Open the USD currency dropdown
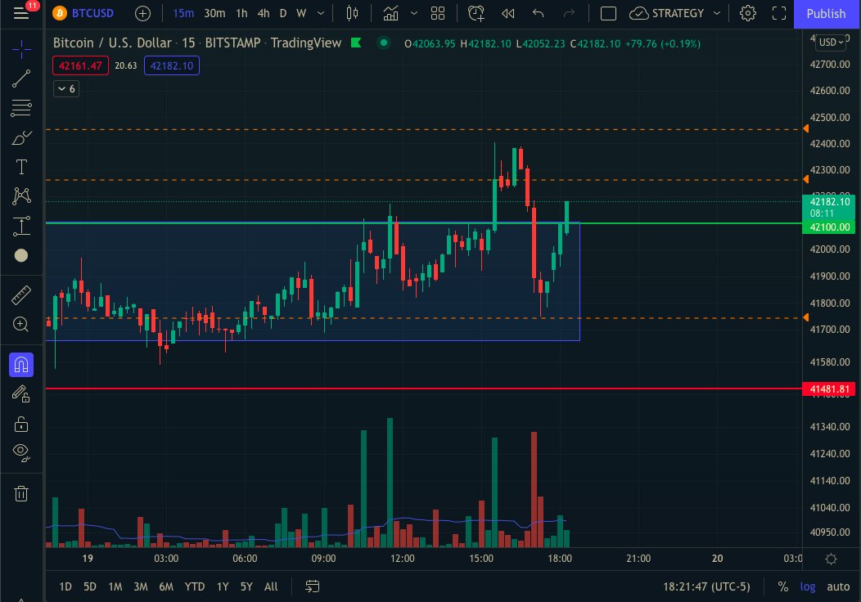Viewport: 861px width, 602px height. 831,43
